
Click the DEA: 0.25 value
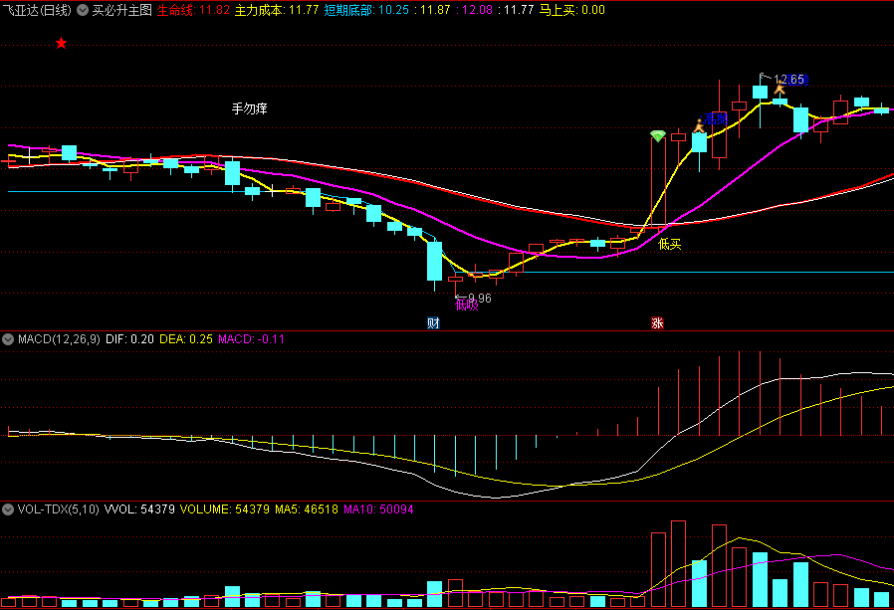tap(186, 339)
